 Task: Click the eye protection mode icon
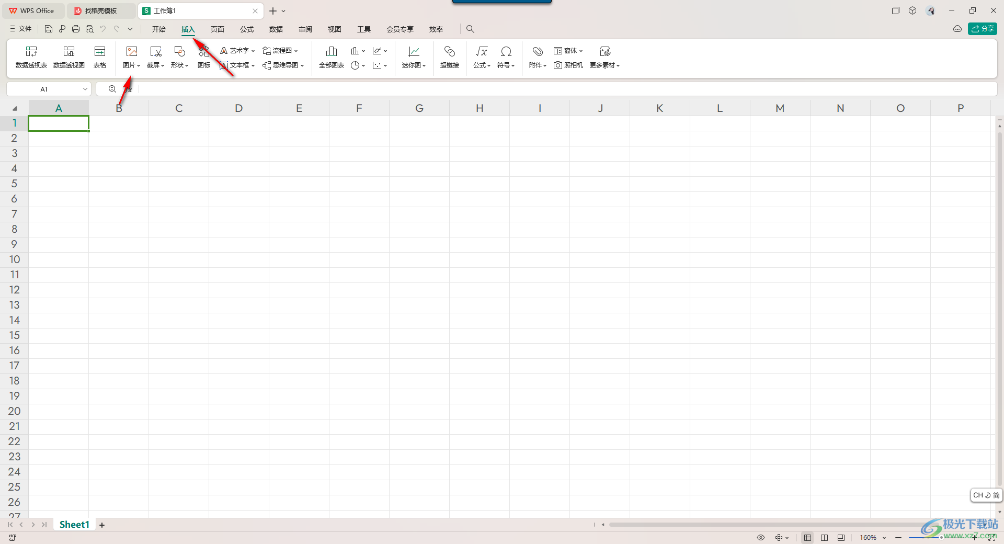(x=761, y=538)
